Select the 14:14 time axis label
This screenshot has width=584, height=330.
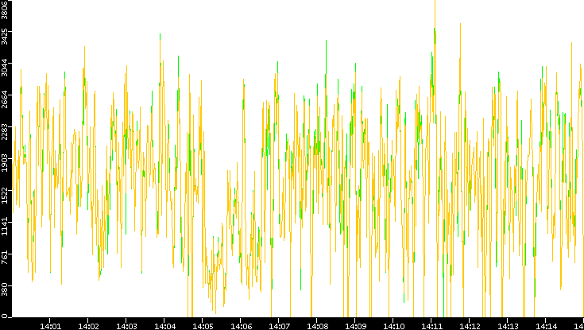546,325
